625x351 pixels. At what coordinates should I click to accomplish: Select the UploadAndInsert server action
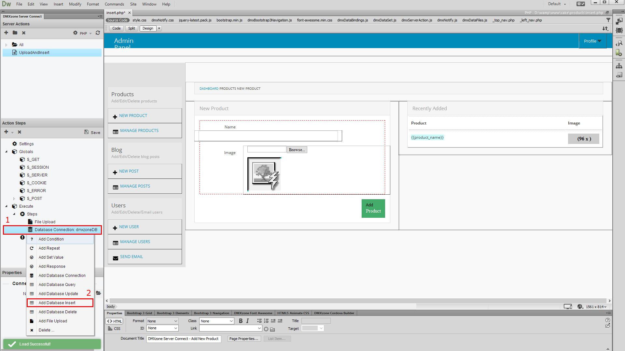(x=52, y=53)
